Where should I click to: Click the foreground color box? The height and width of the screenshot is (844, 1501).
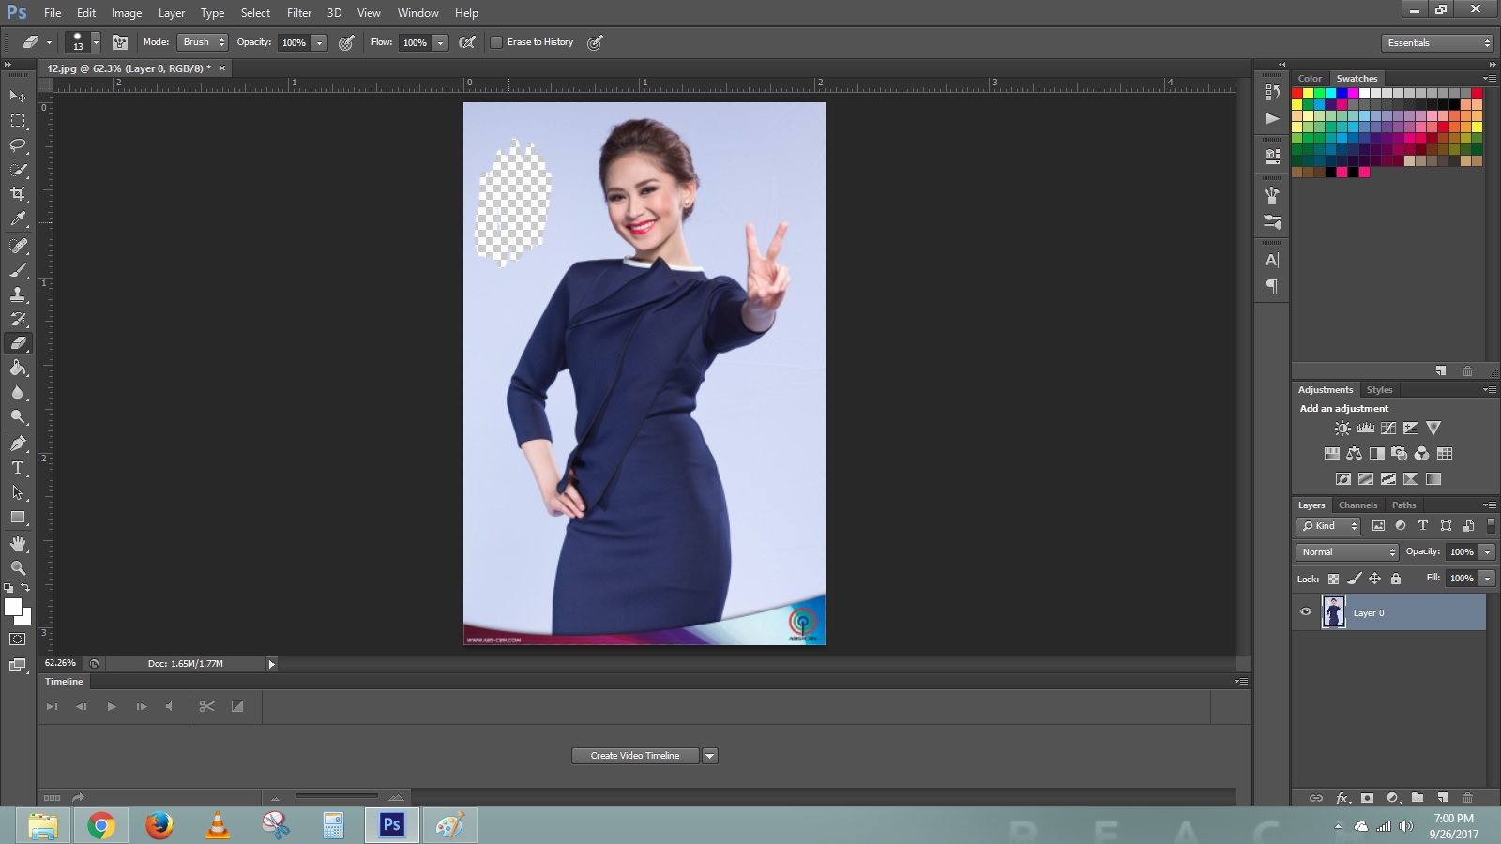12,607
